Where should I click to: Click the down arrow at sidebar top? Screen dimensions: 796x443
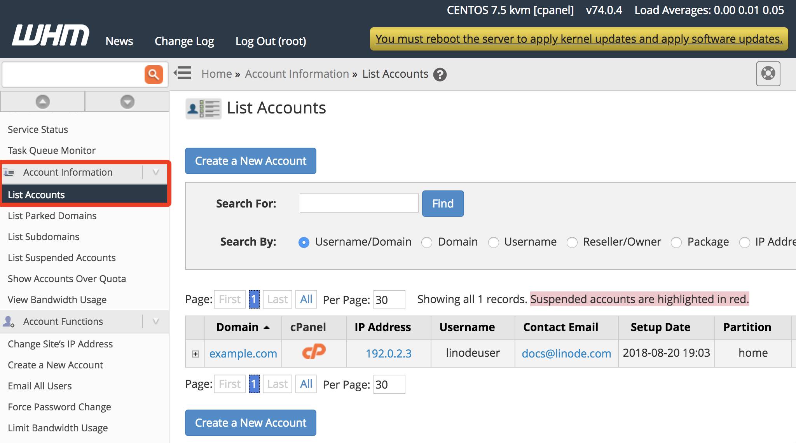coord(127,101)
